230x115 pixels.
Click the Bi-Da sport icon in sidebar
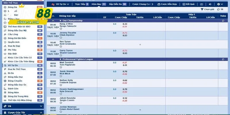click(5, 73)
